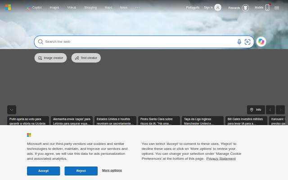Viewport: 288px width, 180px height.
Task: Click the Rewards medal icon
Action: pyautogui.click(x=245, y=8)
